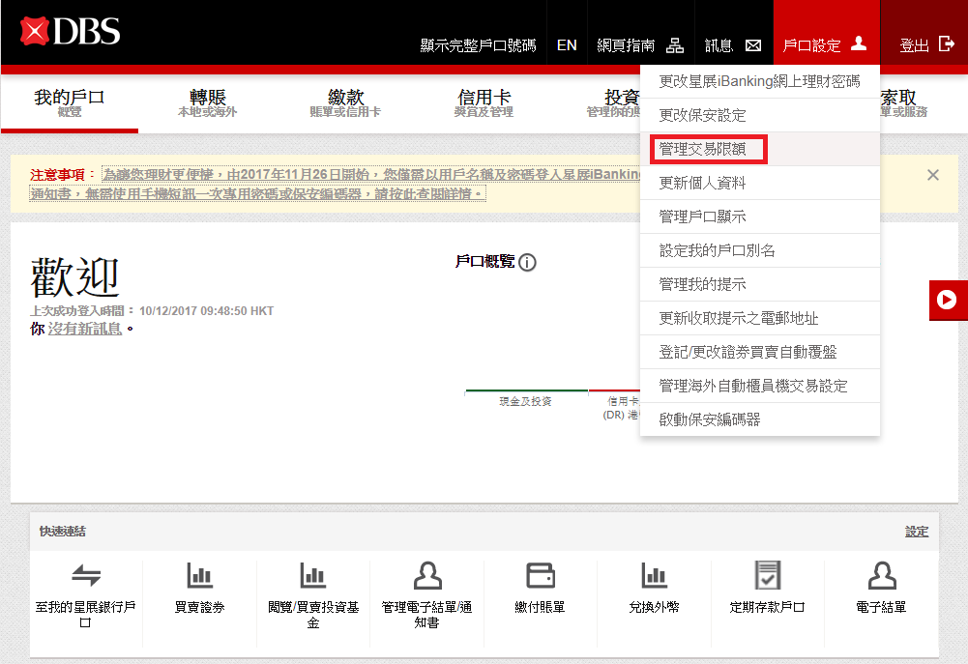
Task: Open 繳付賬單 wallet quick link
Action: point(541,576)
